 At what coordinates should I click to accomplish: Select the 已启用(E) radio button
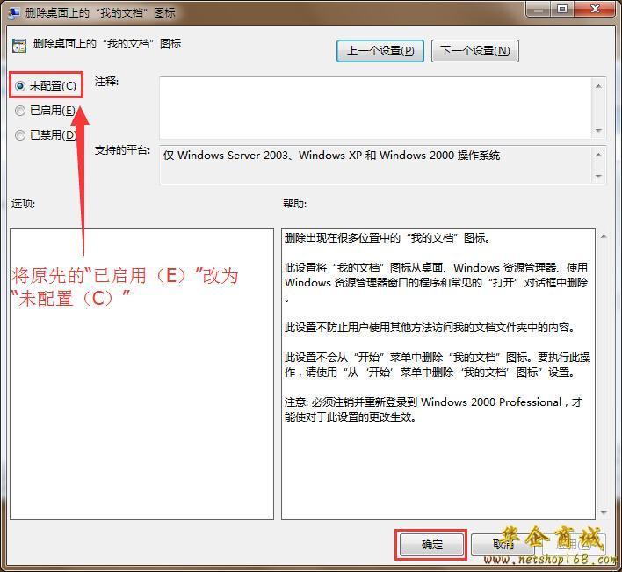pyautogui.click(x=20, y=111)
